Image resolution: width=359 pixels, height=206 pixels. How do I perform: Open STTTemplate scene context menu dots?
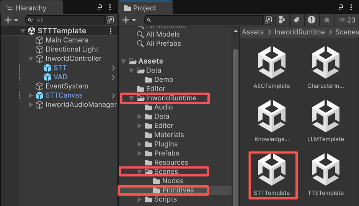pyautogui.click(x=111, y=31)
